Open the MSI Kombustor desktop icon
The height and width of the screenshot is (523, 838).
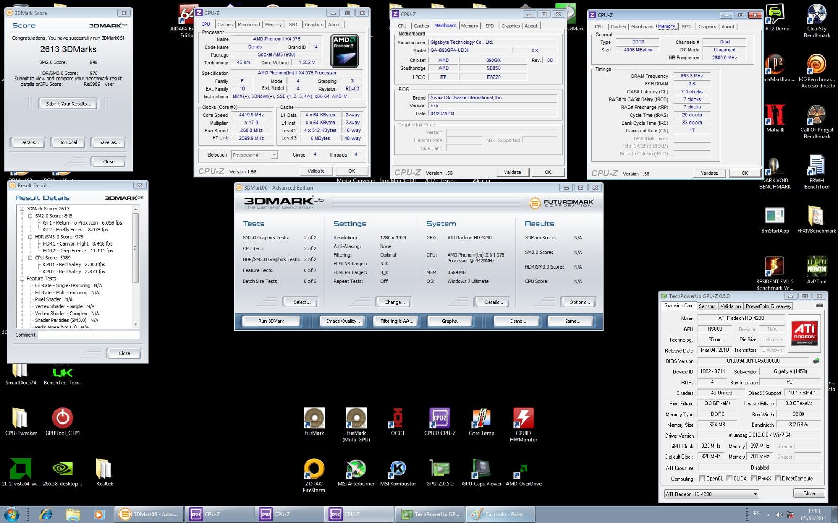pyautogui.click(x=398, y=473)
